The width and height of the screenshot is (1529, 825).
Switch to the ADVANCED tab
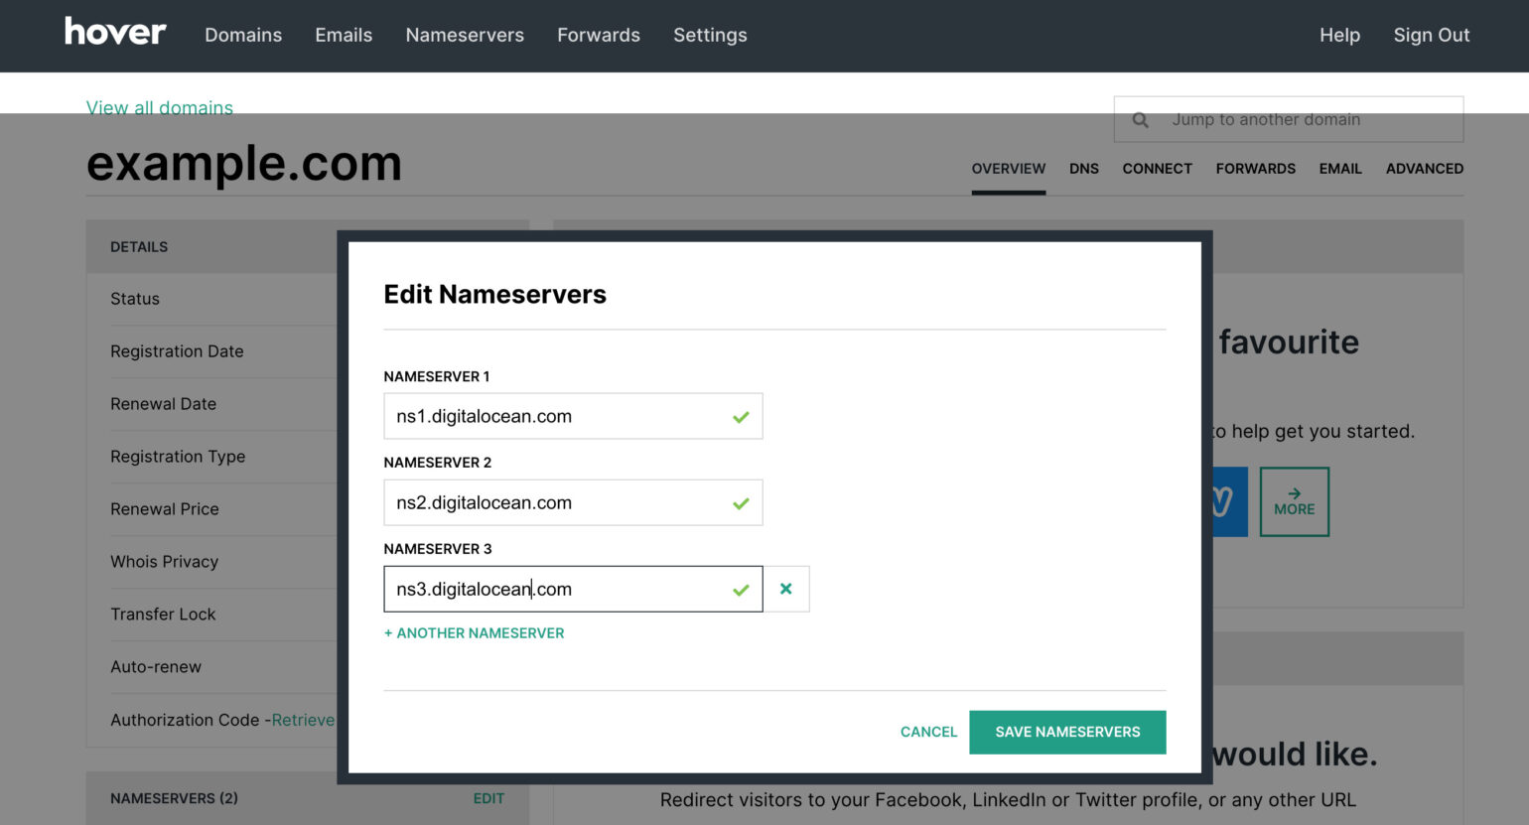click(1424, 169)
